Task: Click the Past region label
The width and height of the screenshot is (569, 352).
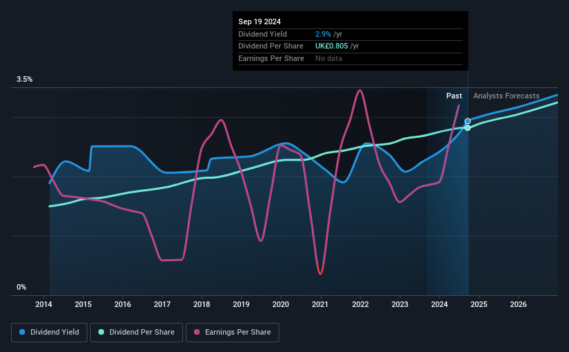Action: [454, 96]
